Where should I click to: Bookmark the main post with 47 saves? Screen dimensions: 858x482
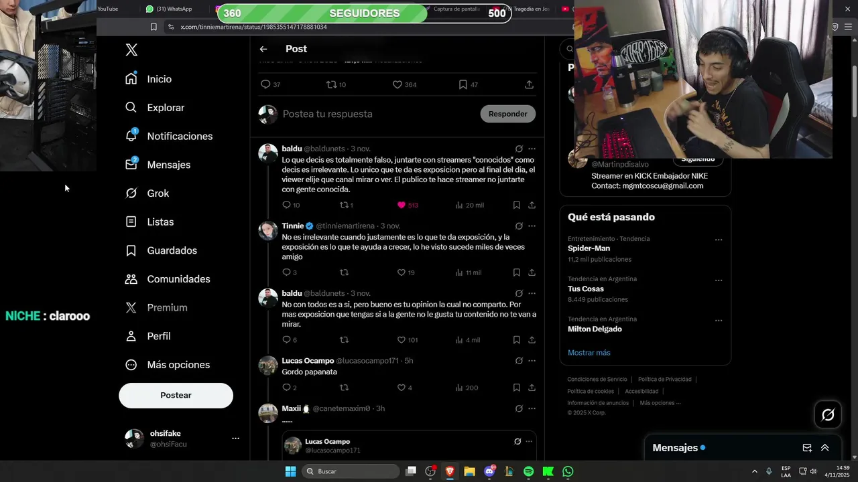tap(463, 84)
